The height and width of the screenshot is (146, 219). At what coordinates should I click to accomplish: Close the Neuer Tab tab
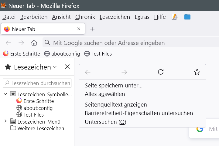(x=79, y=29)
